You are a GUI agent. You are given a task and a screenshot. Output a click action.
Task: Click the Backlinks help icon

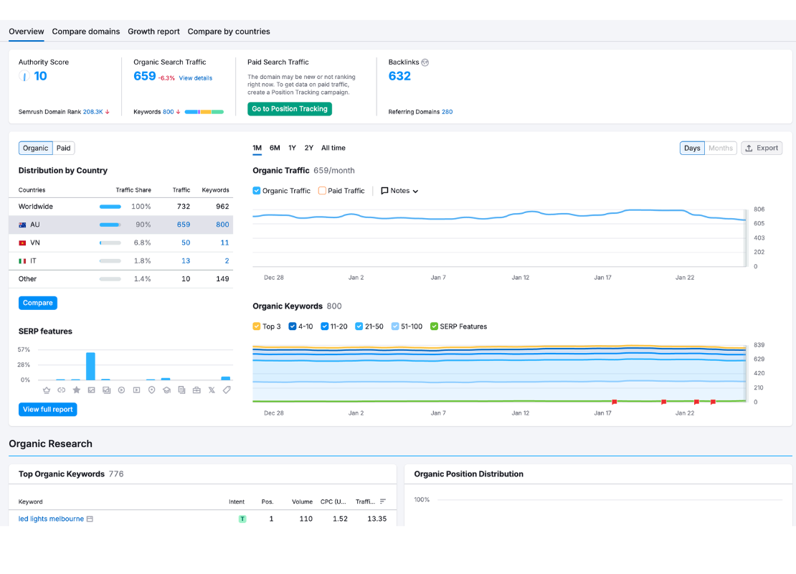tap(425, 62)
